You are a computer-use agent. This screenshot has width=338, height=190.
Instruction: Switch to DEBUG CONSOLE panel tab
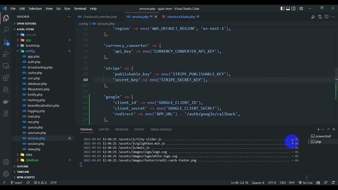[x=161, y=129]
